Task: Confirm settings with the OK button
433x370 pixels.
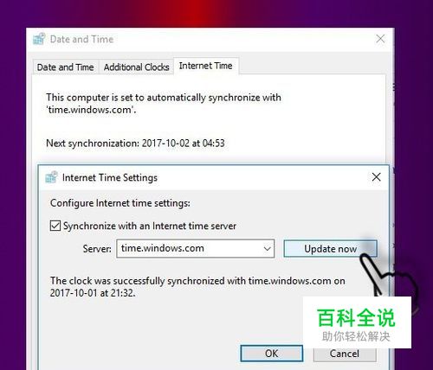Action: tap(272, 354)
